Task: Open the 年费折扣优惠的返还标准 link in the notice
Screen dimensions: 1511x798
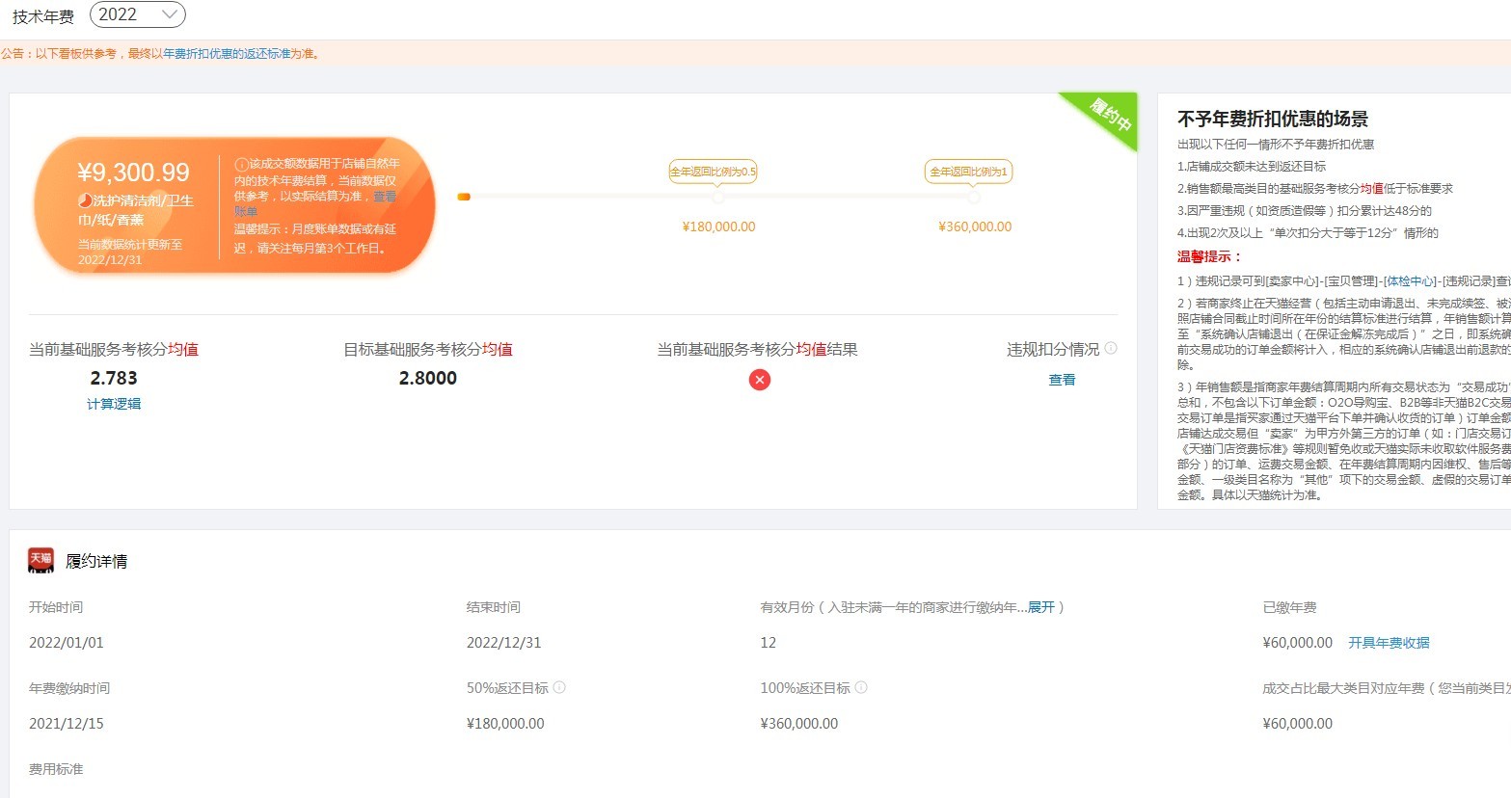Action: (x=227, y=54)
